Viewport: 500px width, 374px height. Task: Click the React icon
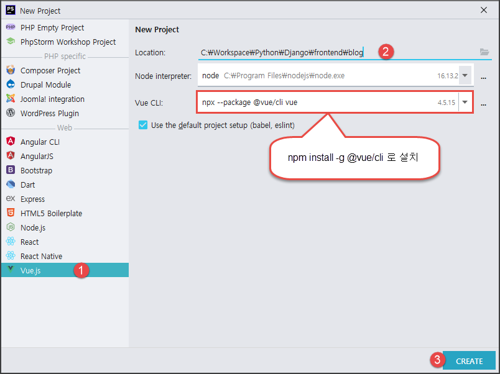pos(11,241)
